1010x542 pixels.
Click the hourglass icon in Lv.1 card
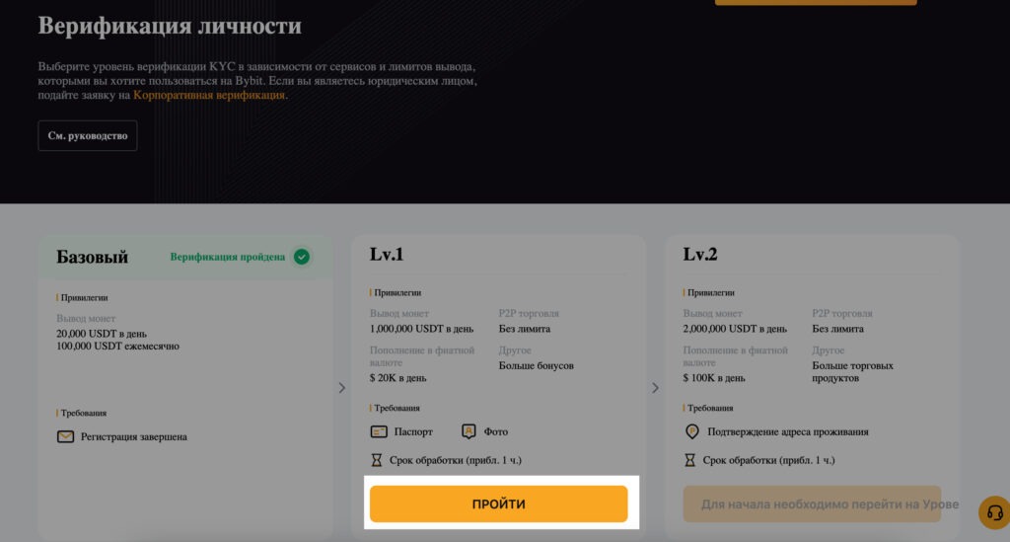[377, 460]
